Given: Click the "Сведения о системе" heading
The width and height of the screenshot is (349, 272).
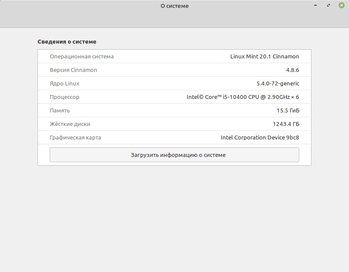Looking at the screenshot, I should coord(67,41).
